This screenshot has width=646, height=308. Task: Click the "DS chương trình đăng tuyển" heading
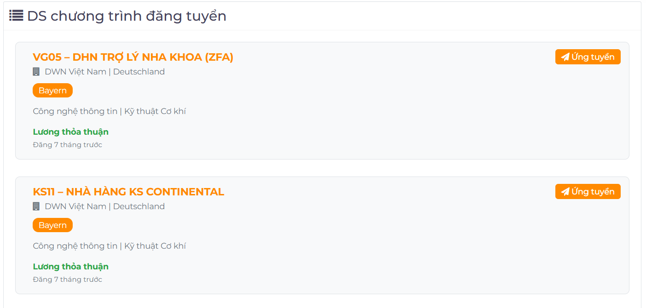click(127, 16)
